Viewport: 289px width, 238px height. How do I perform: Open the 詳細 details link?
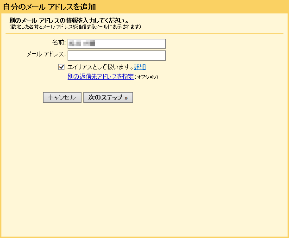[x=140, y=67]
